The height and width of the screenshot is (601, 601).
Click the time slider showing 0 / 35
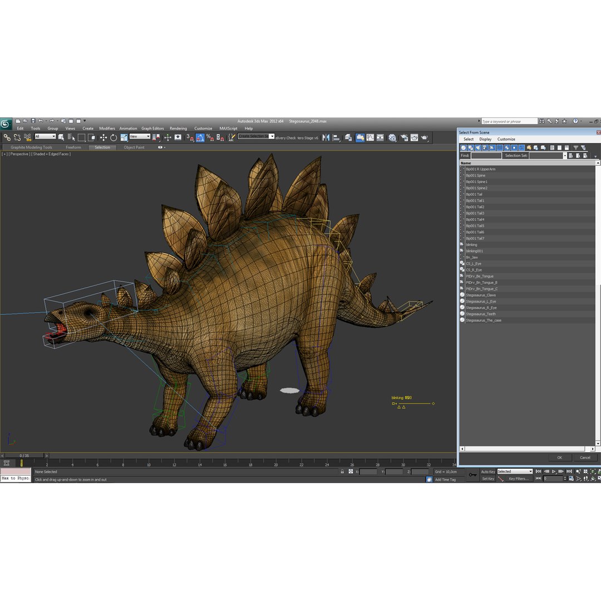click(24, 456)
